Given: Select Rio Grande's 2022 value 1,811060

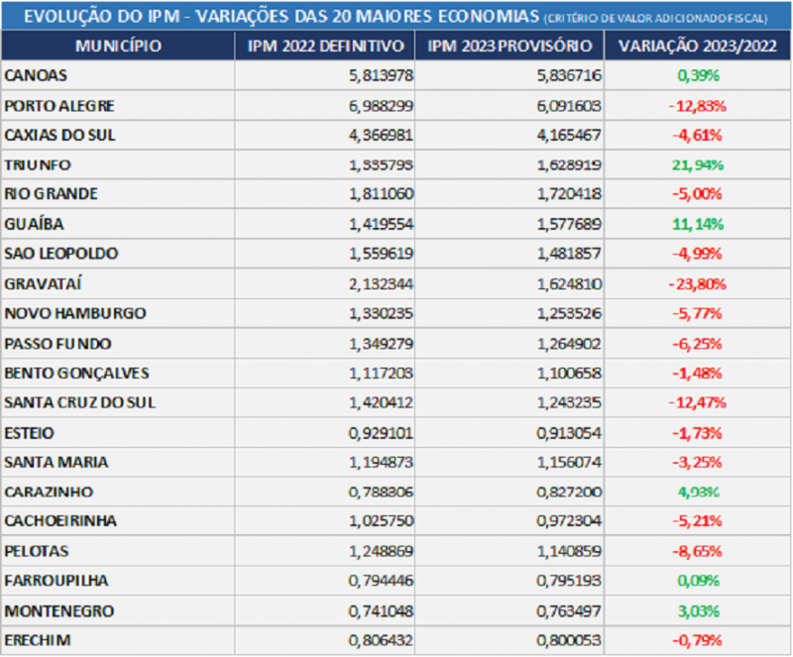Looking at the screenshot, I should click(x=381, y=193).
